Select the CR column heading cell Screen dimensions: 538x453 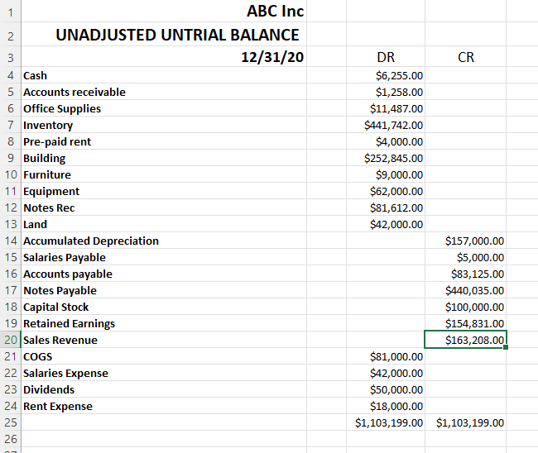coord(465,57)
